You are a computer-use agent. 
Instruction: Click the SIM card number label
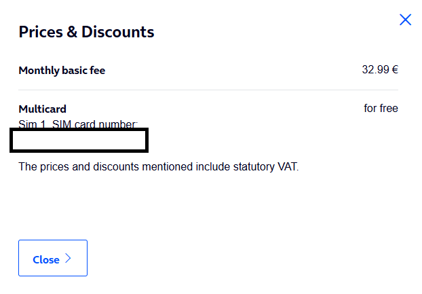click(x=95, y=124)
